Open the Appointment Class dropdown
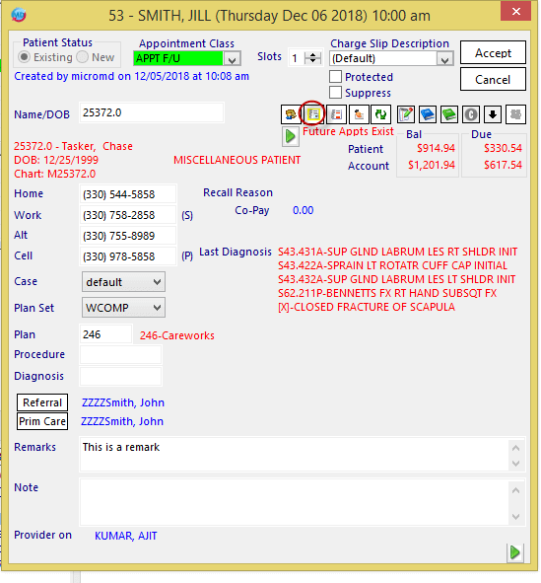 tap(233, 59)
